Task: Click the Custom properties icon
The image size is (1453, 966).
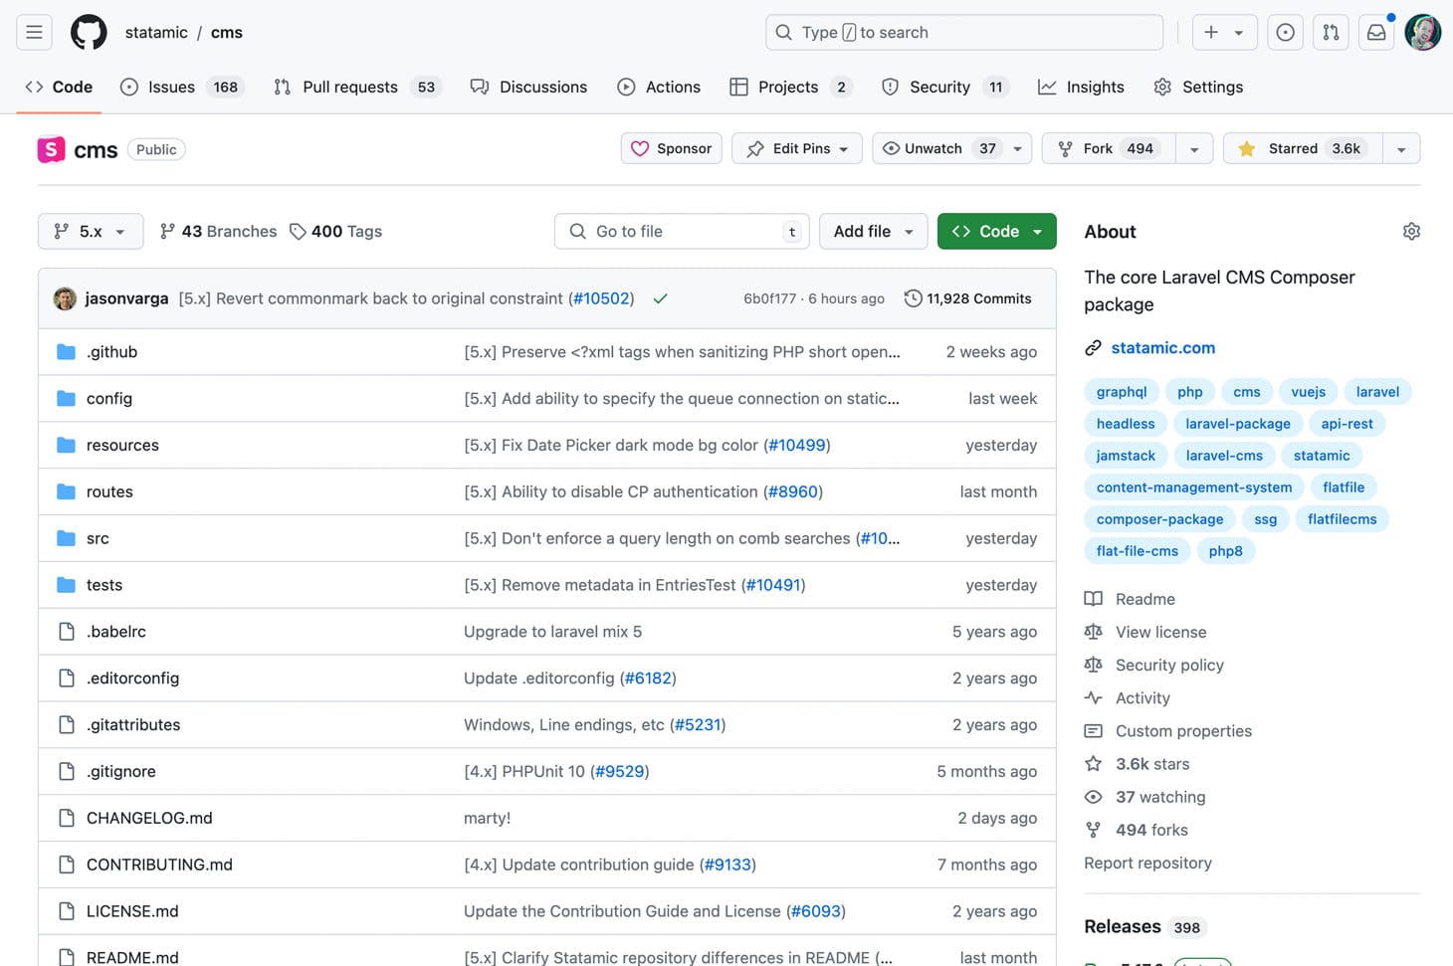Action: tap(1093, 731)
